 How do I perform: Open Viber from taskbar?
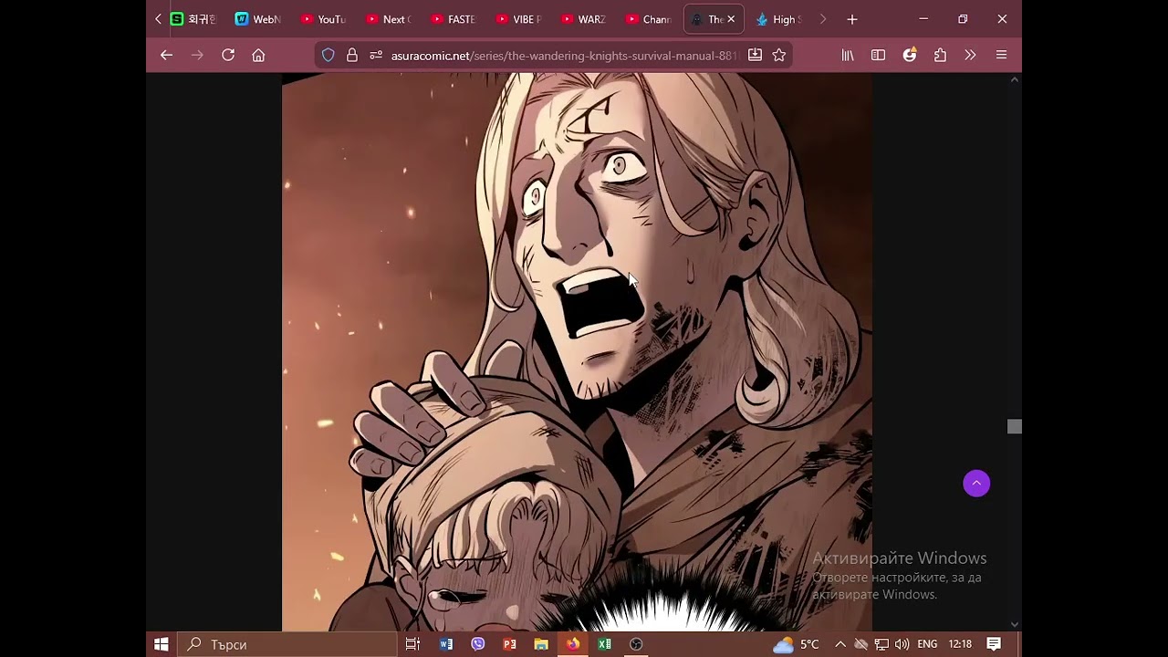[478, 644]
